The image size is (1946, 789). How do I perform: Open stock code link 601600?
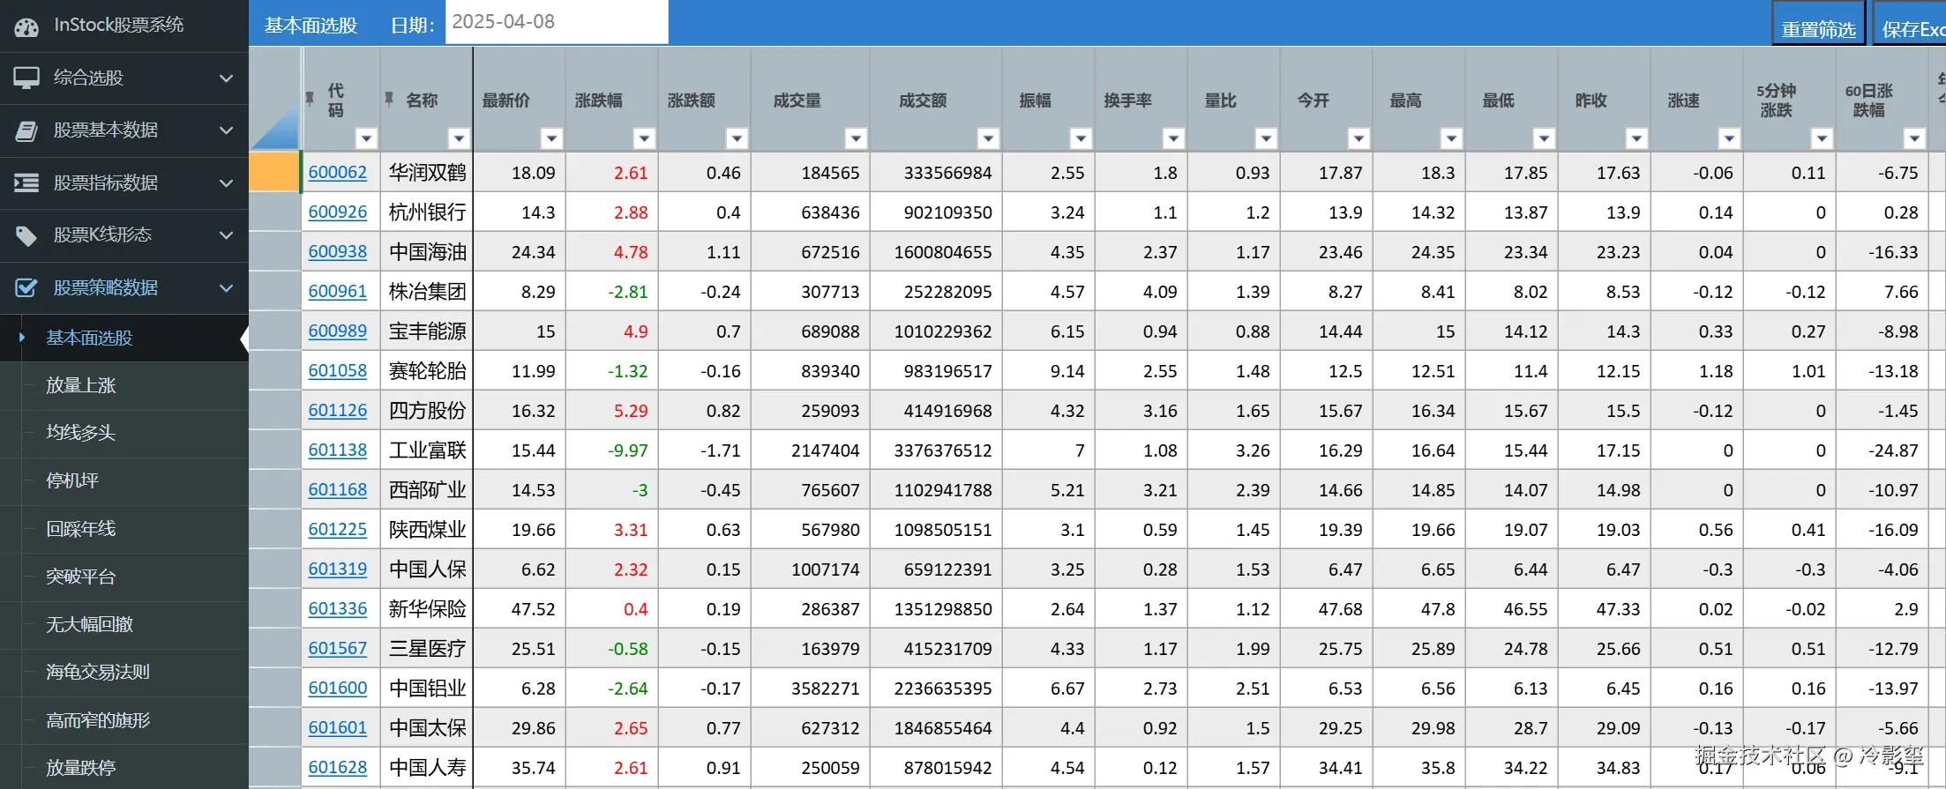pos(338,688)
